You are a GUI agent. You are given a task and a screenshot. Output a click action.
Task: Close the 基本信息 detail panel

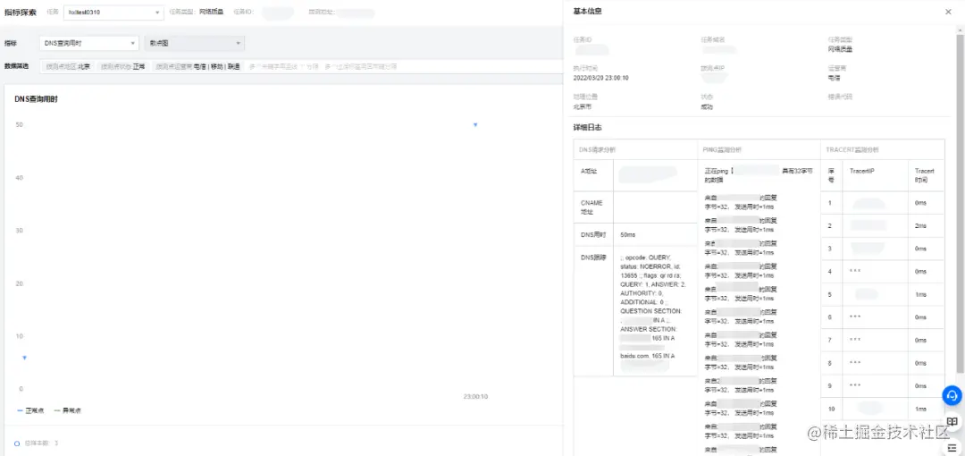coord(948,11)
